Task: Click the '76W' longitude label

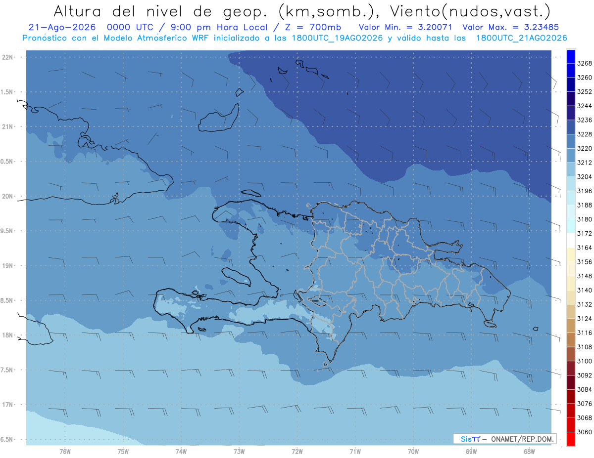Action: (65, 451)
